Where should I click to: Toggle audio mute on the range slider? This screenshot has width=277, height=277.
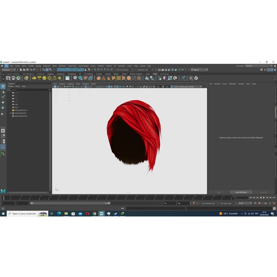(266, 203)
